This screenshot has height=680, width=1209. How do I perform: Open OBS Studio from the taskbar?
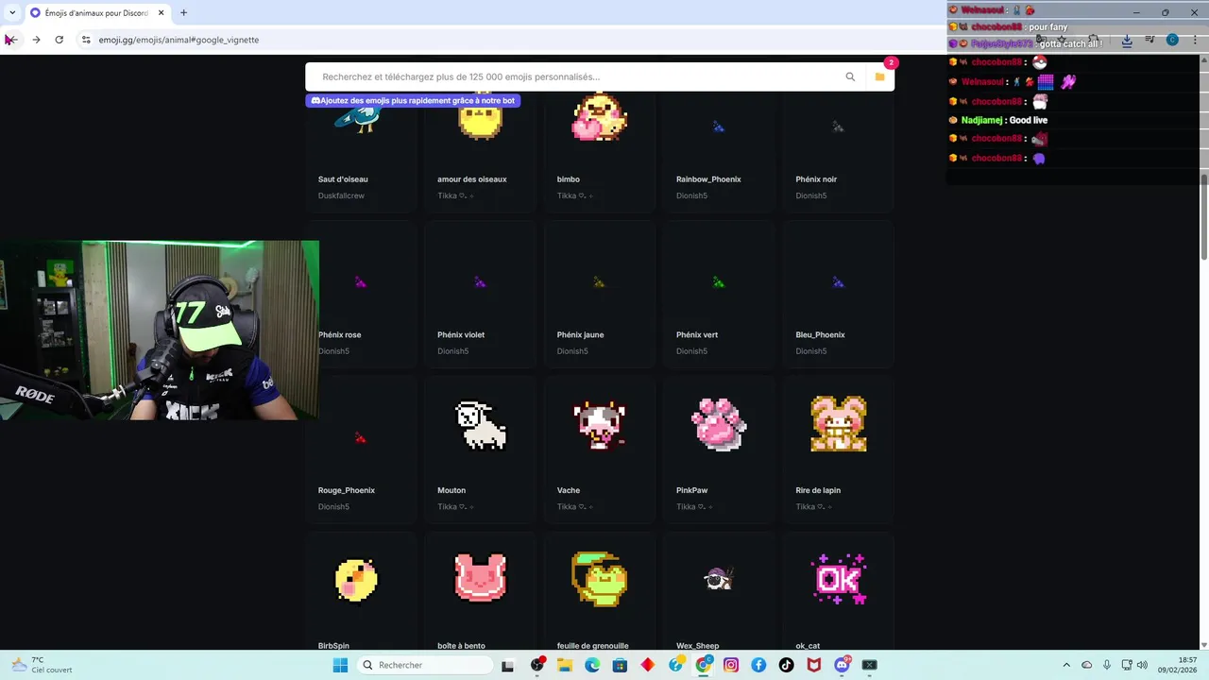click(537, 665)
